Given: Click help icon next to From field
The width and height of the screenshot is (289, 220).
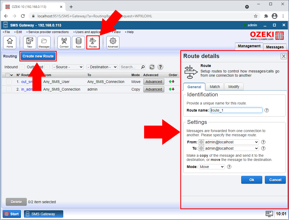Looking at the screenshot, I should tap(263, 142).
